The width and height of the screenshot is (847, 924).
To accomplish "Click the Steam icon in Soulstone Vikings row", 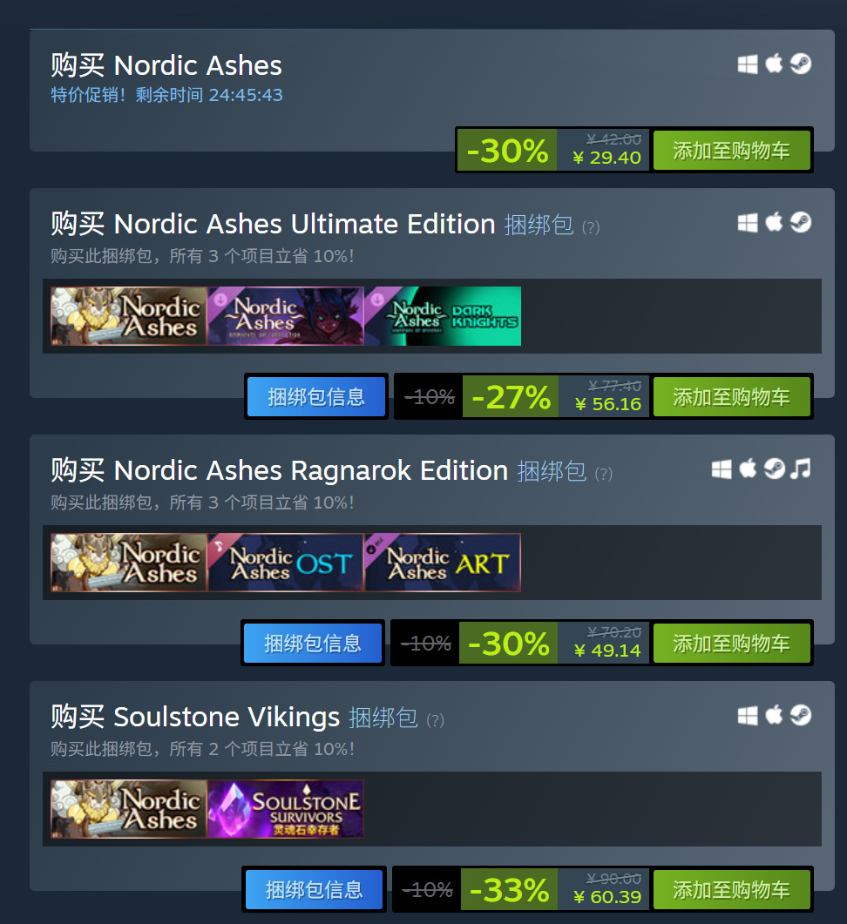I will click(x=801, y=715).
